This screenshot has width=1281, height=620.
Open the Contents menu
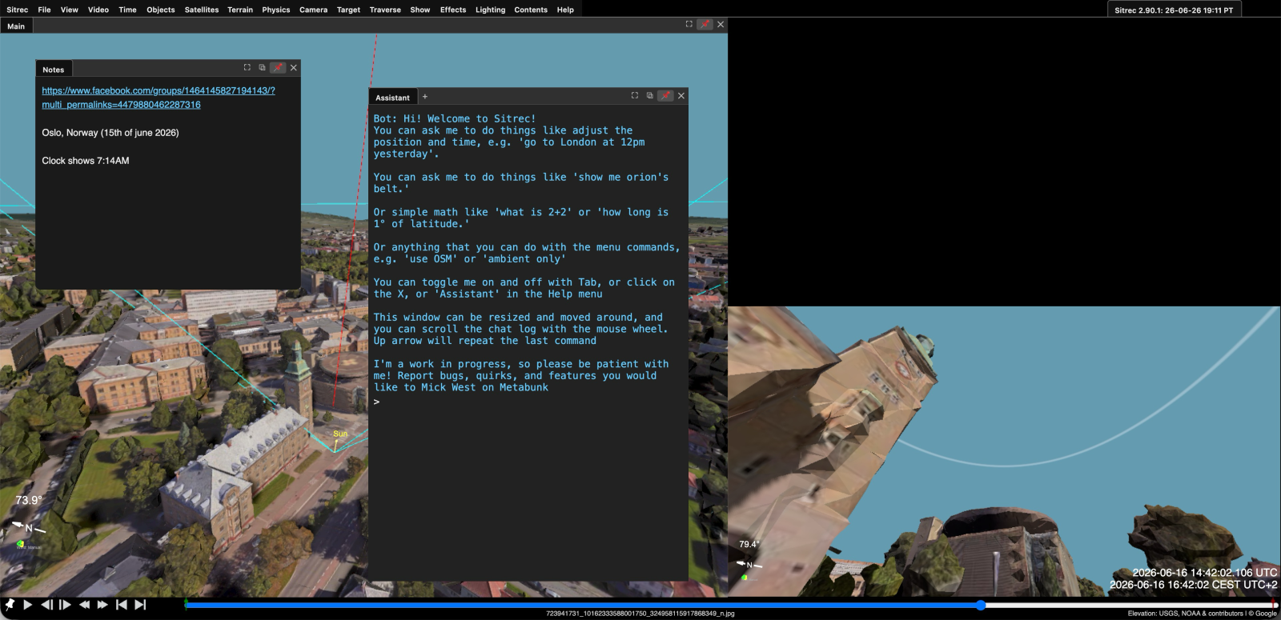pos(531,10)
